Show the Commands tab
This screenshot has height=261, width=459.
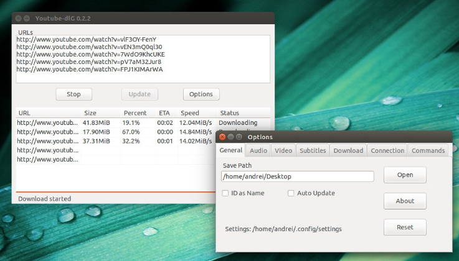pos(428,150)
